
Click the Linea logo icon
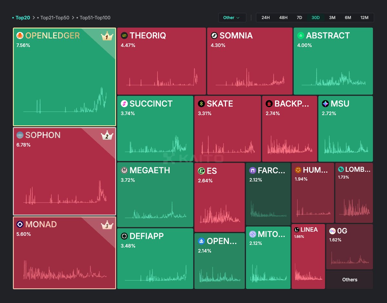tap(297, 230)
